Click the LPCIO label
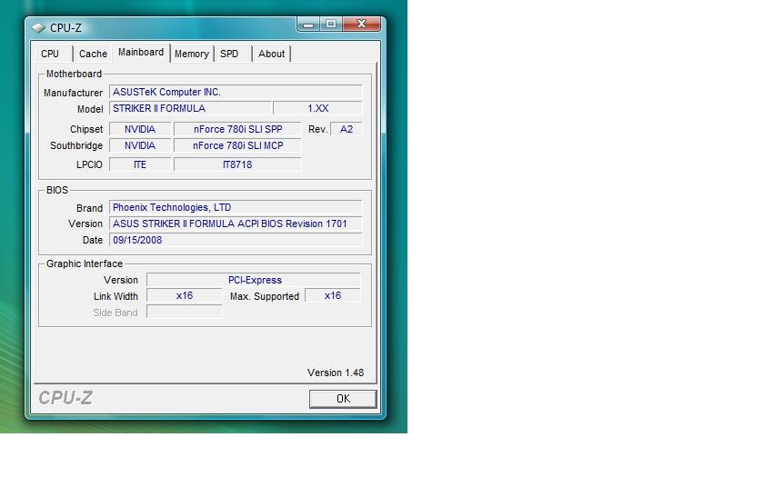This screenshot has height=477, width=764. [90, 164]
